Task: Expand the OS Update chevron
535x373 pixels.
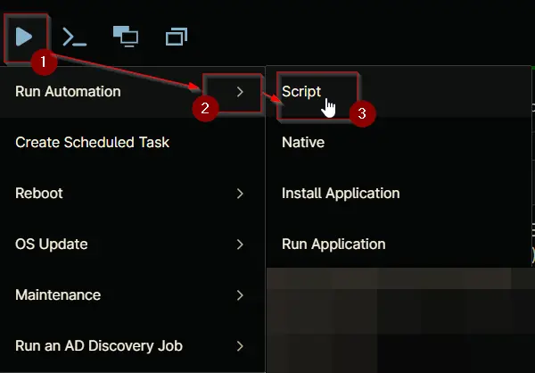Action: (x=240, y=245)
